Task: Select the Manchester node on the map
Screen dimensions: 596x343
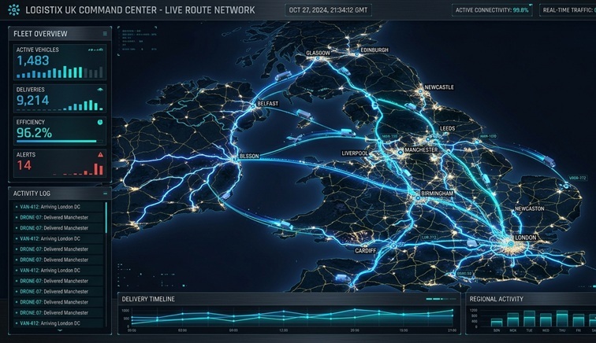Action: coord(419,150)
